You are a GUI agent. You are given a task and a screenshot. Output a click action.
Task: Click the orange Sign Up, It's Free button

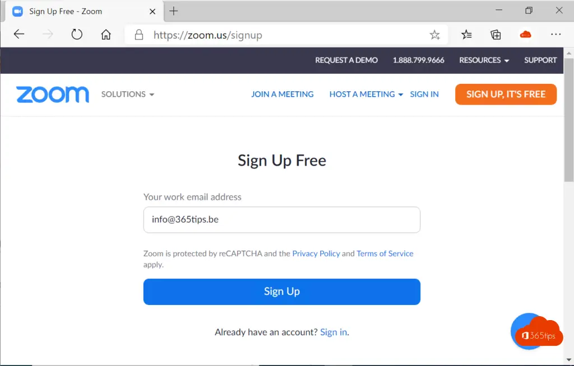(x=506, y=95)
